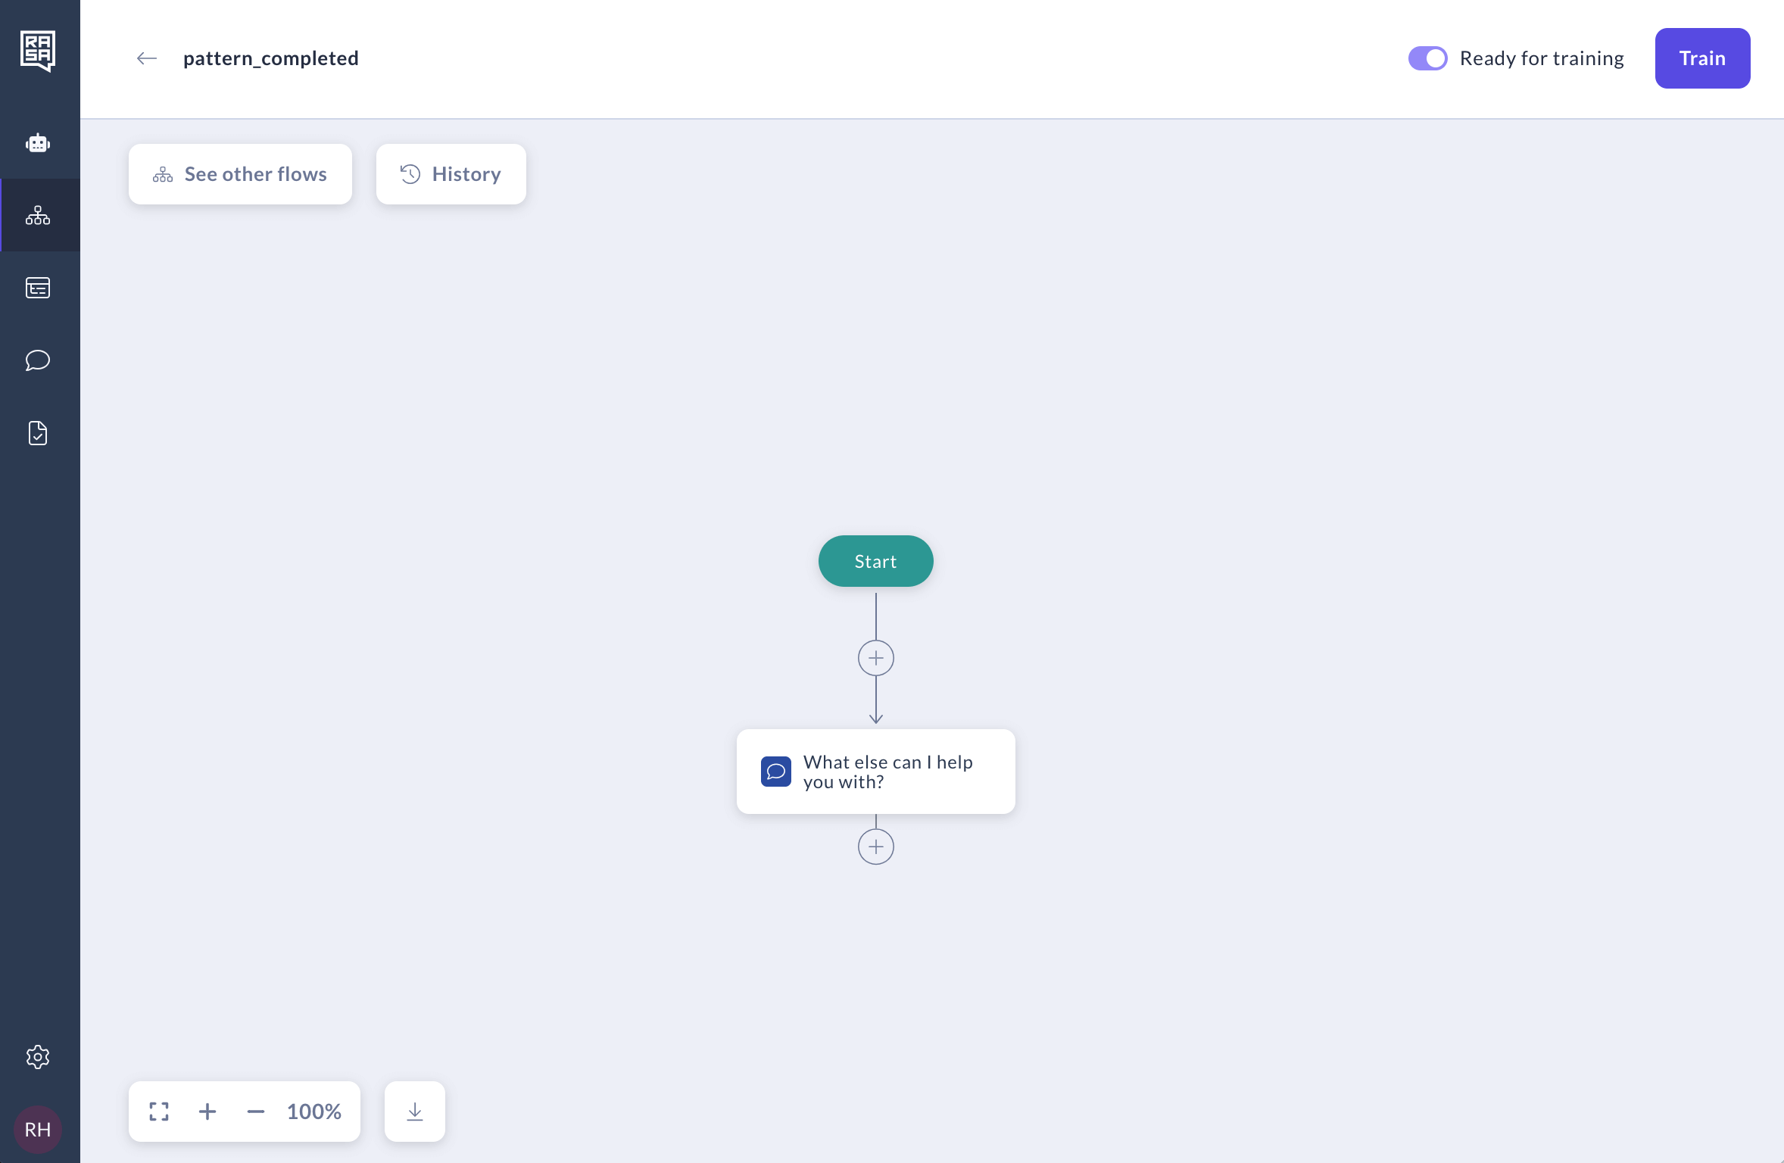The height and width of the screenshot is (1163, 1784).
Task: Open the History panel
Action: (451, 173)
